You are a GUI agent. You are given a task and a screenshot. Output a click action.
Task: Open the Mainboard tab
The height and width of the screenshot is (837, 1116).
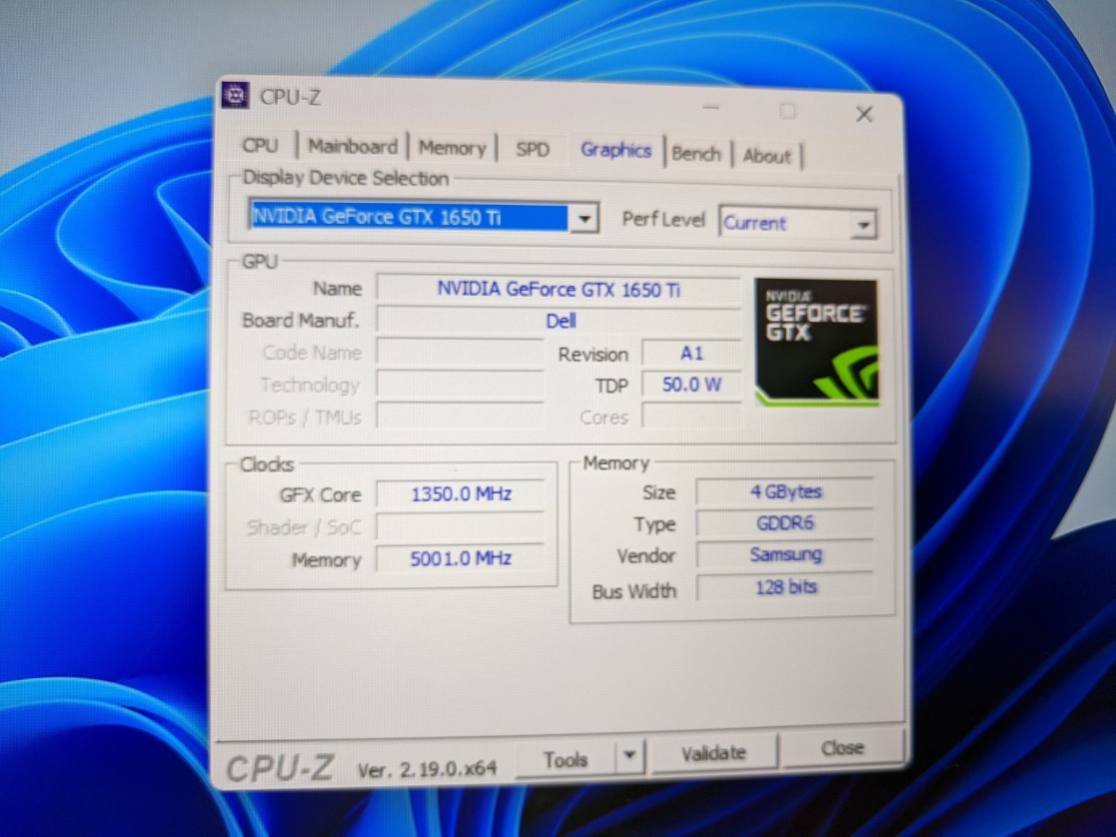point(353,146)
